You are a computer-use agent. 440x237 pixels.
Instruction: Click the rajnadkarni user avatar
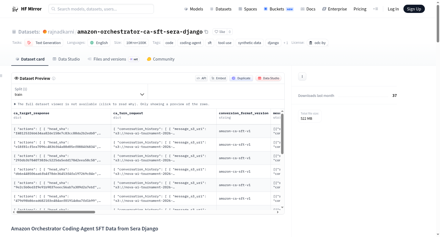point(45,32)
